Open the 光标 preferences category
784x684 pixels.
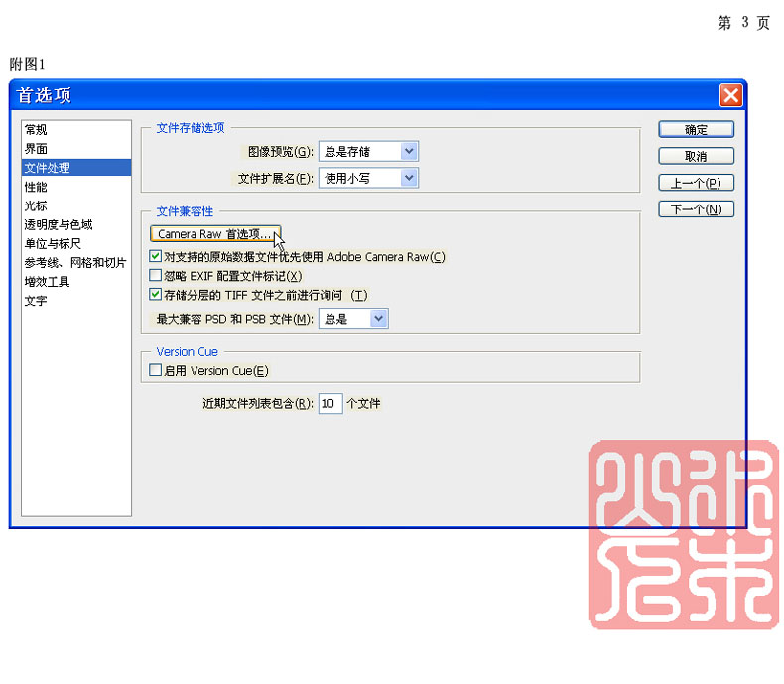click(x=76, y=205)
